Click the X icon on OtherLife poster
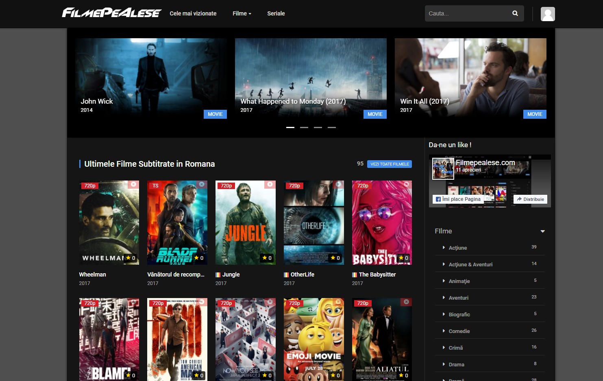Image resolution: width=603 pixels, height=381 pixels. click(338, 185)
